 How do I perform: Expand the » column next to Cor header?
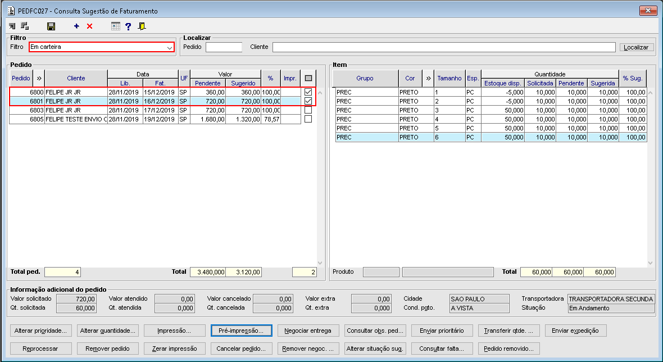tap(428, 78)
